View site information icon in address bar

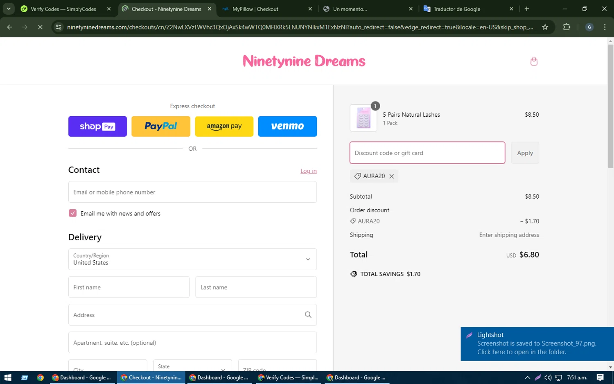click(x=59, y=27)
